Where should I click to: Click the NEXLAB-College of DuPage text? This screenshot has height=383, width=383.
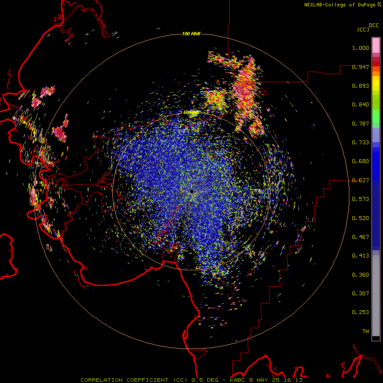[x=340, y=5]
